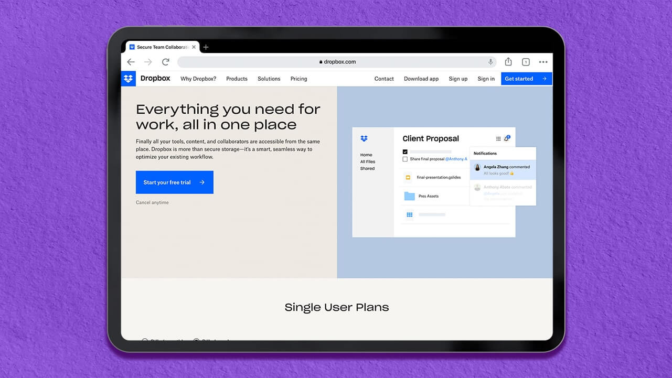The width and height of the screenshot is (672, 378).
Task: Open a new tab with plus icon
Action: [x=206, y=47]
